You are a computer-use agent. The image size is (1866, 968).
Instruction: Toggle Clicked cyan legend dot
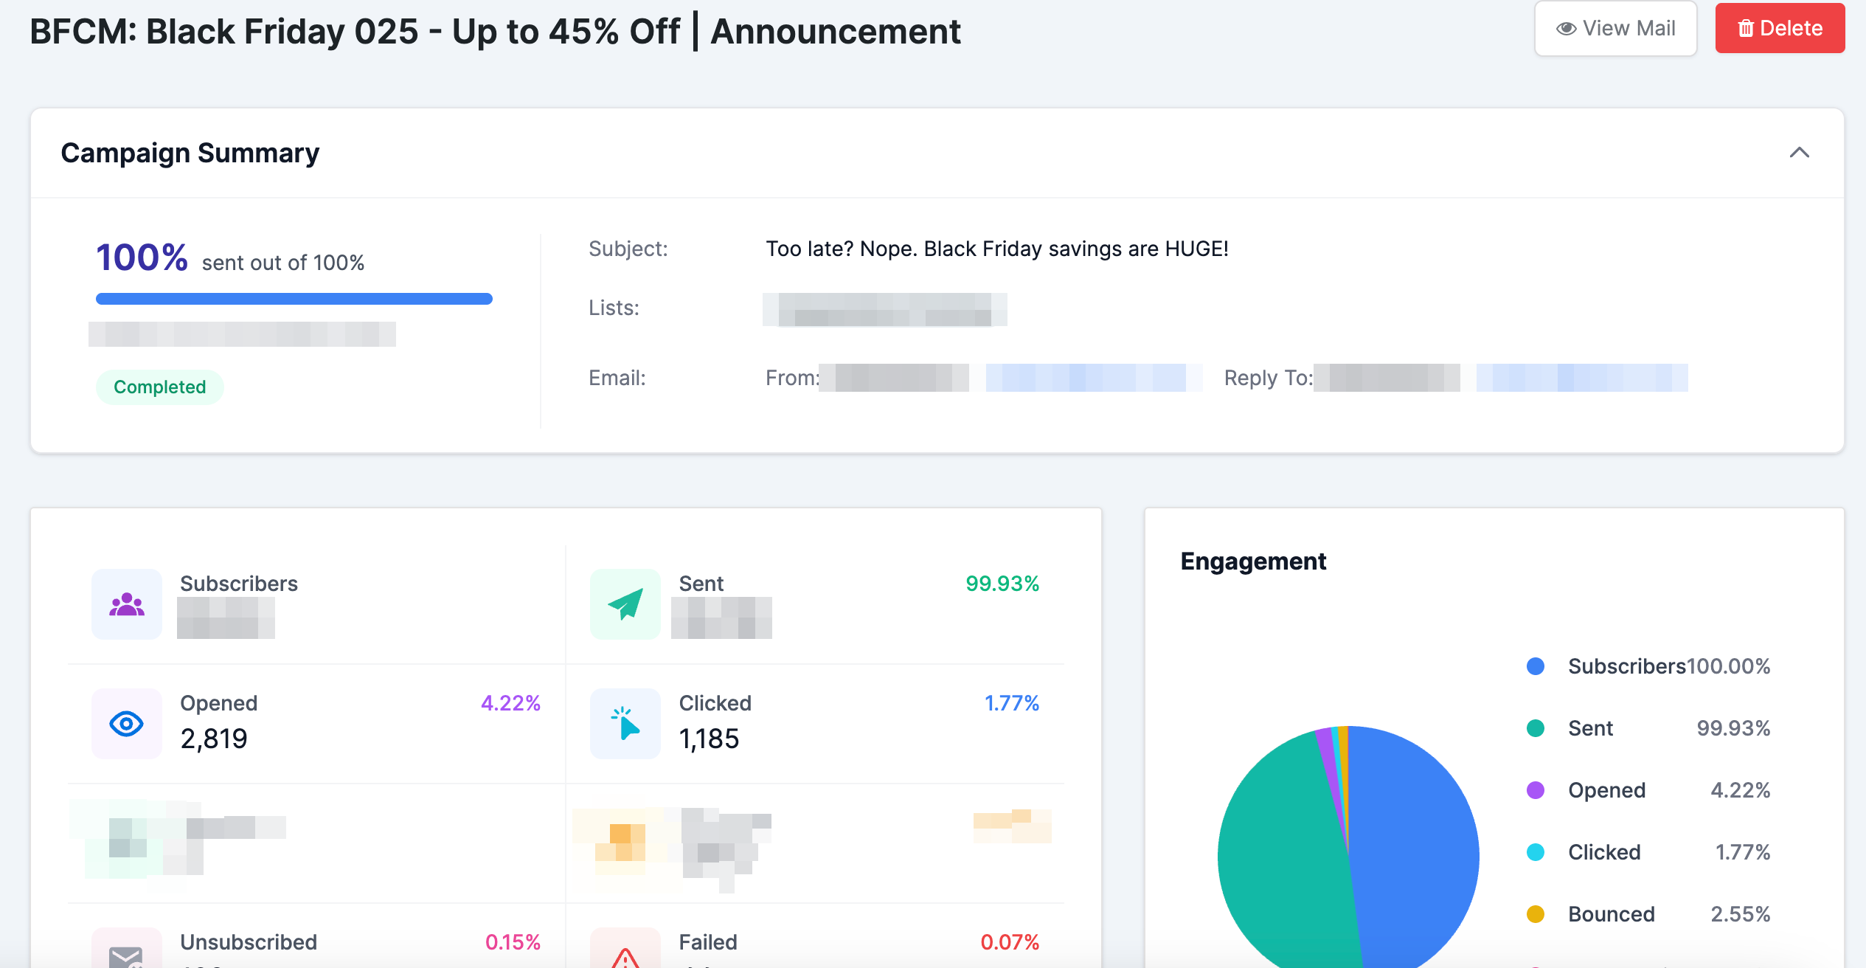pos(1536,852)
